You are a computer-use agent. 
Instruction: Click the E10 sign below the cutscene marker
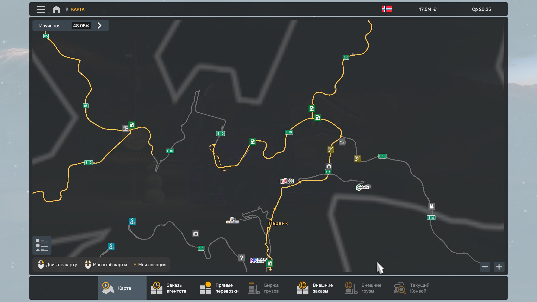[x=431, y=218]
